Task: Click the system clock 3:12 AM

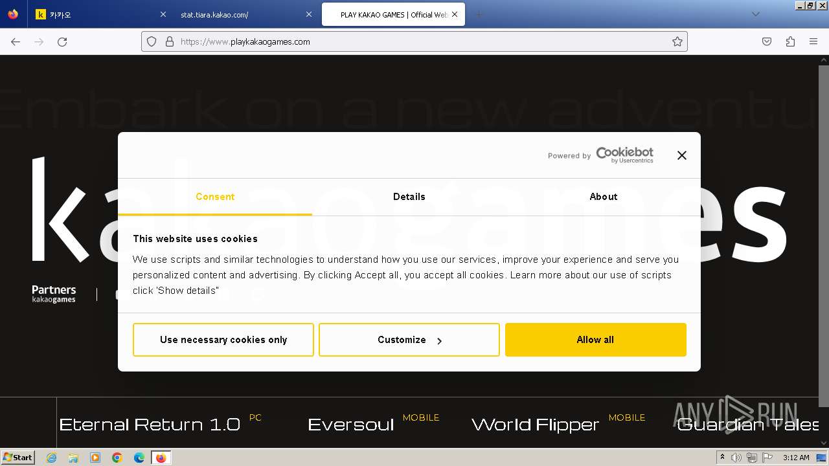Action: point(796,458)
